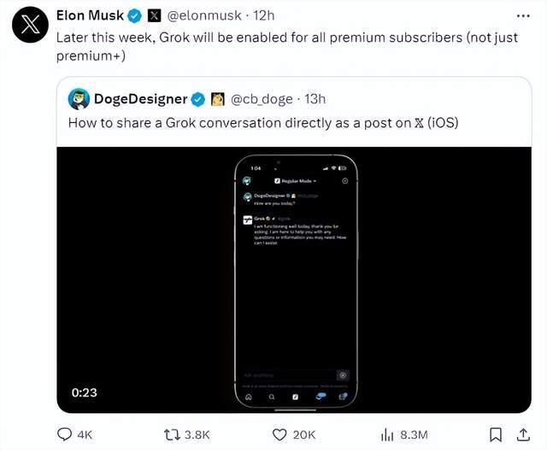
Task: Click the DogeDesigner profile avatar
Action: click(x=79, y=99)
